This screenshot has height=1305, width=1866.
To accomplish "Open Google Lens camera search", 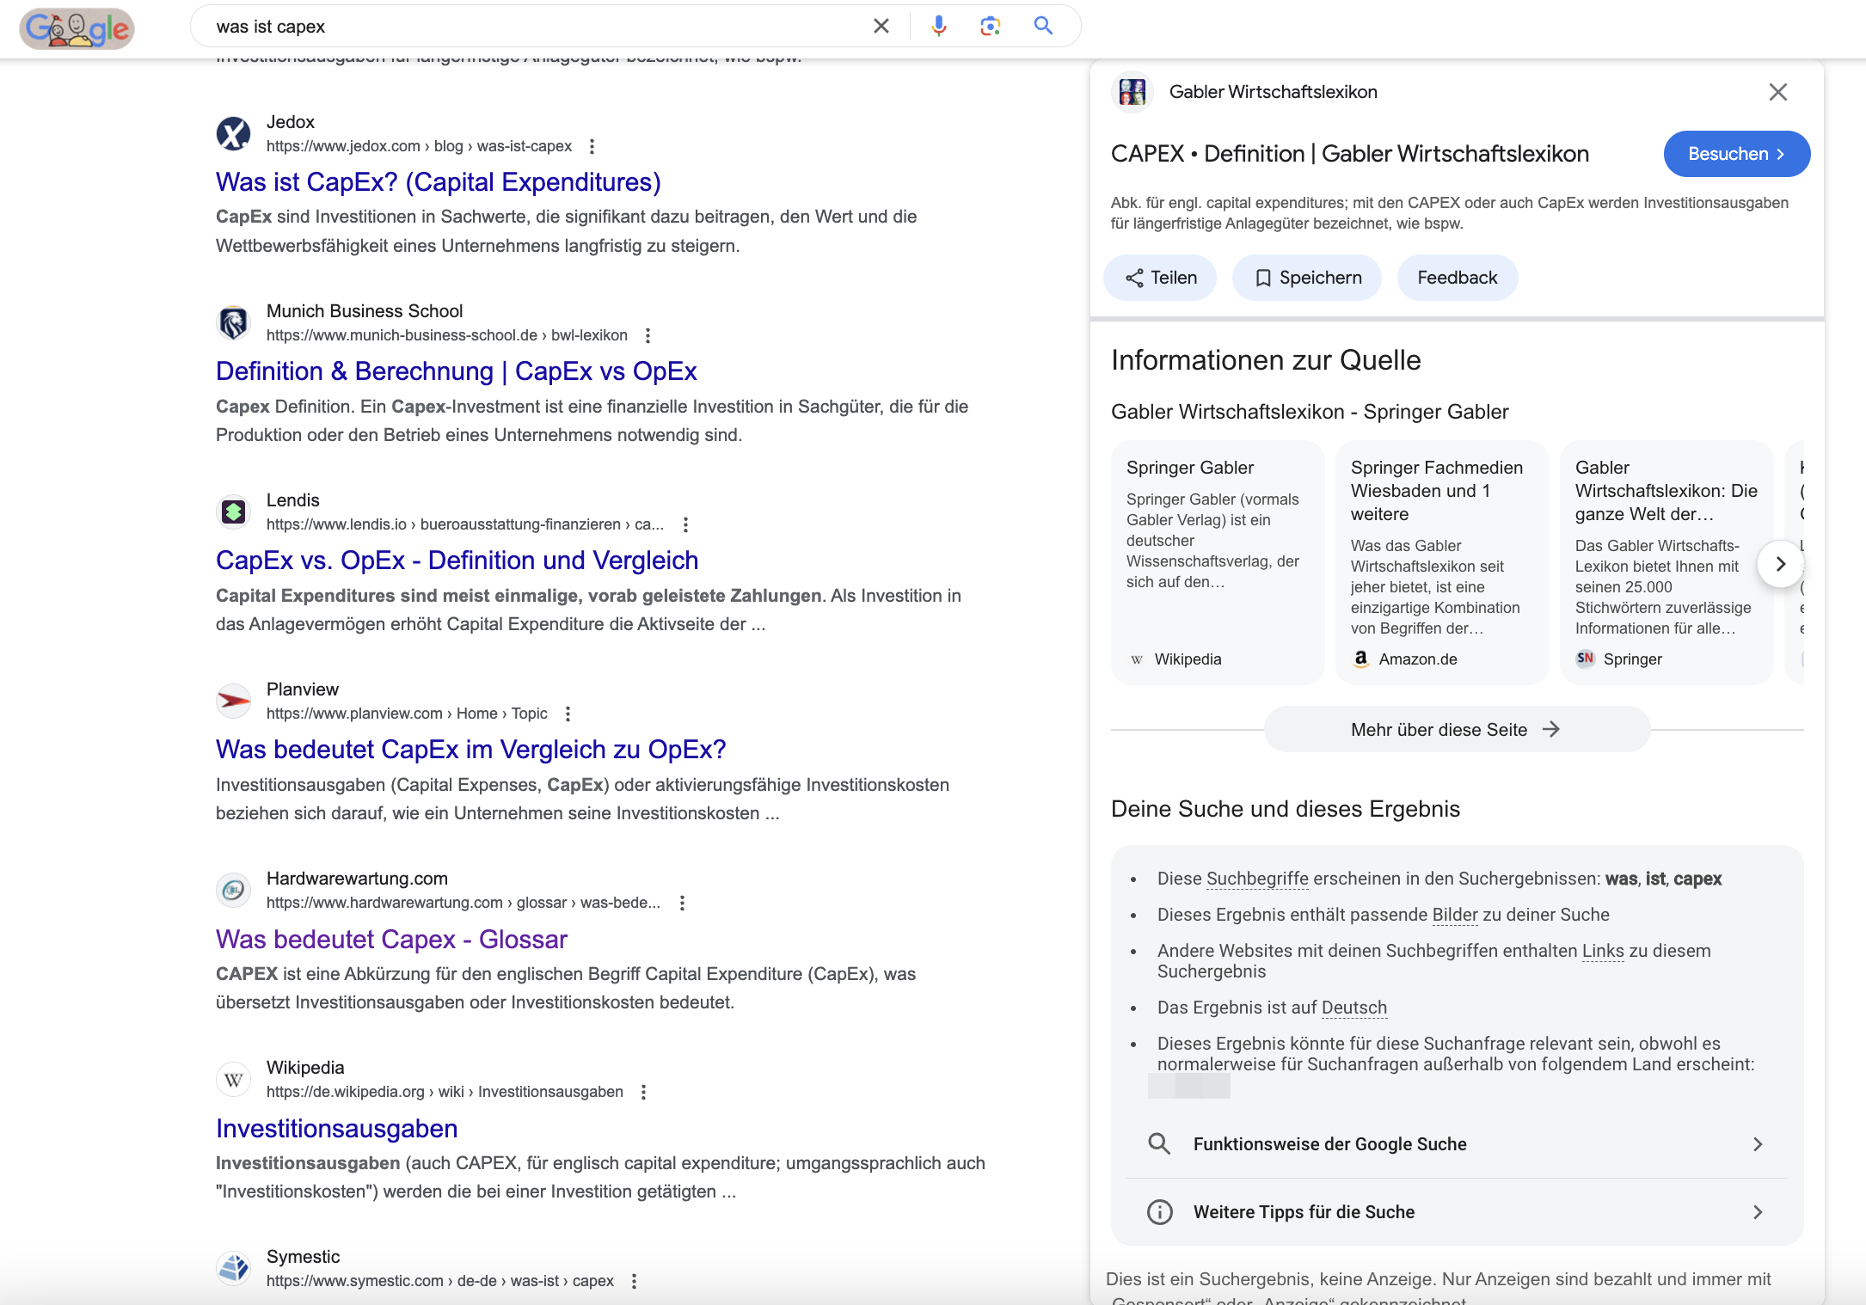I will point(991,26).
